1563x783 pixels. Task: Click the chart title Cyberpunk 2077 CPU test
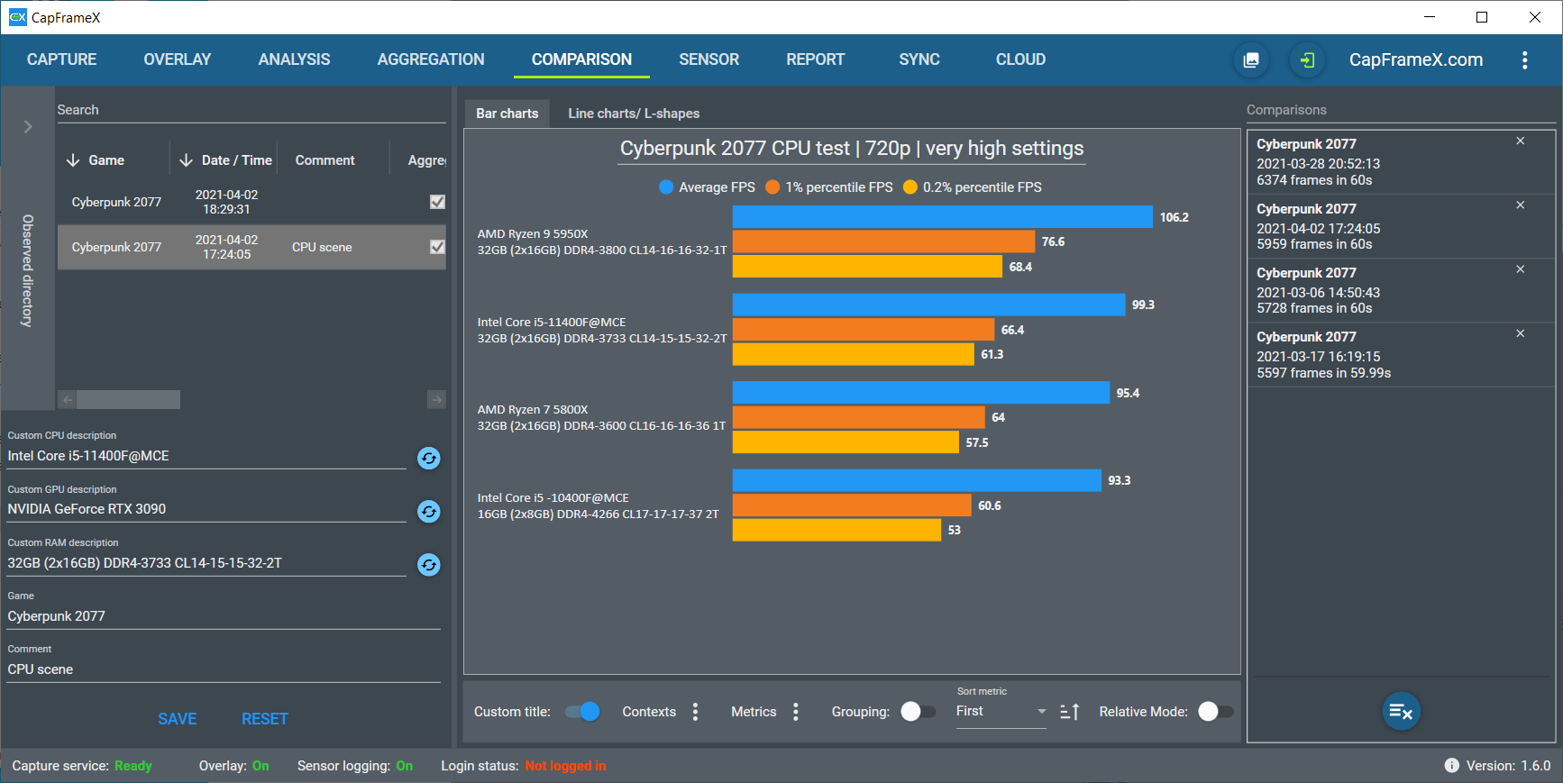click(x=852, y=149)
